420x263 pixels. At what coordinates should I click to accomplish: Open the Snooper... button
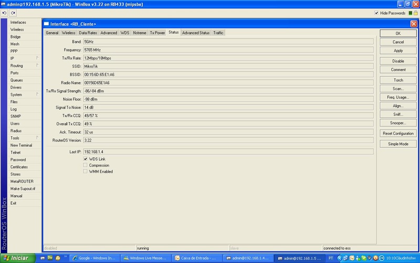tap(398, 123)
